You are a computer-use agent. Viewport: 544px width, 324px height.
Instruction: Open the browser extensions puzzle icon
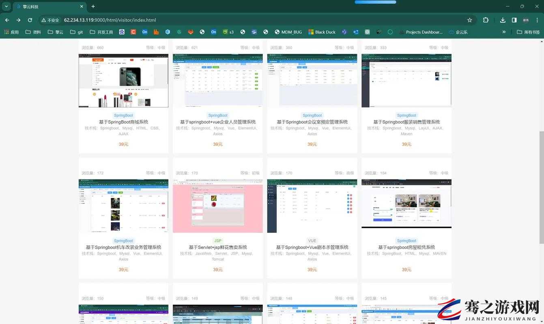[x=486, y=20]
